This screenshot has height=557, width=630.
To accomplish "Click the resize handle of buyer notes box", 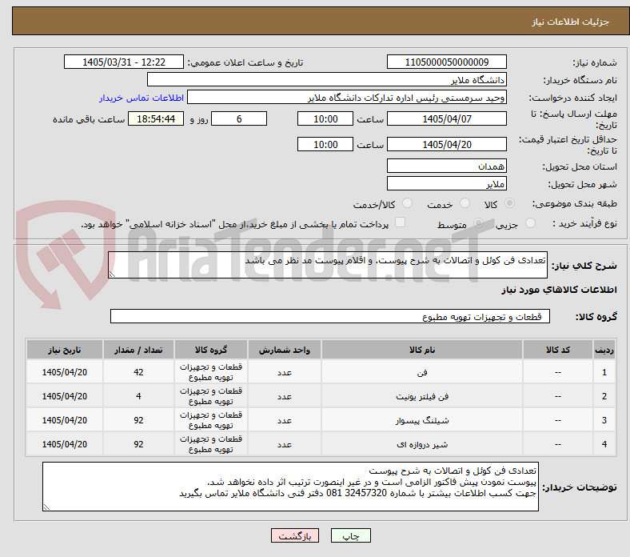I will coord(46,507).
